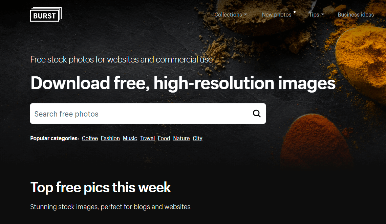Select the Fashion category link
This screenshot has height=224, width=386.
[110, 138]
